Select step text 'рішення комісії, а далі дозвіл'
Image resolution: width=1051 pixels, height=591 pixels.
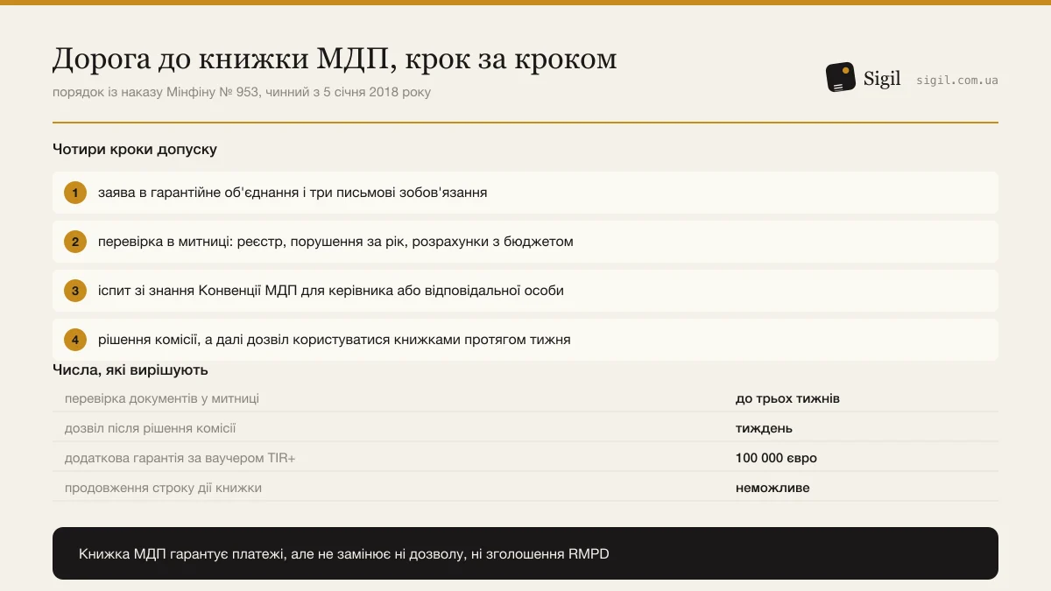tap(193, 340)
